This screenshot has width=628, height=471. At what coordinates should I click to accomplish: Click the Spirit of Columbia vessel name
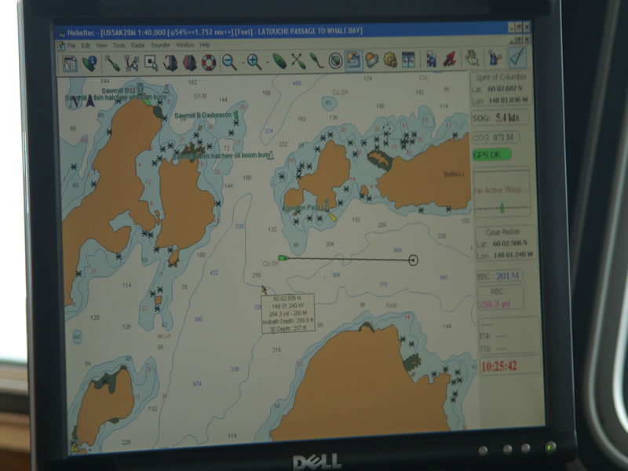(501, 77)
